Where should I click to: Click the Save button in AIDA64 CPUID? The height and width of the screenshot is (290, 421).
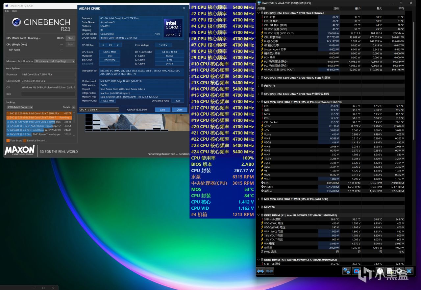point(162,110)
